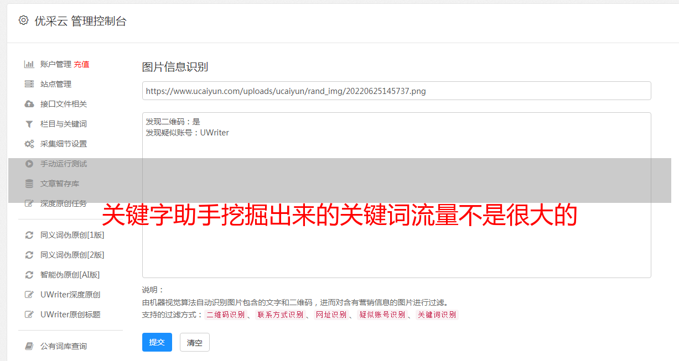The height and width of the screenshot is (361, 679).
Task: Open 文章暂存库 menu item
Action: [x=60, y=184]
